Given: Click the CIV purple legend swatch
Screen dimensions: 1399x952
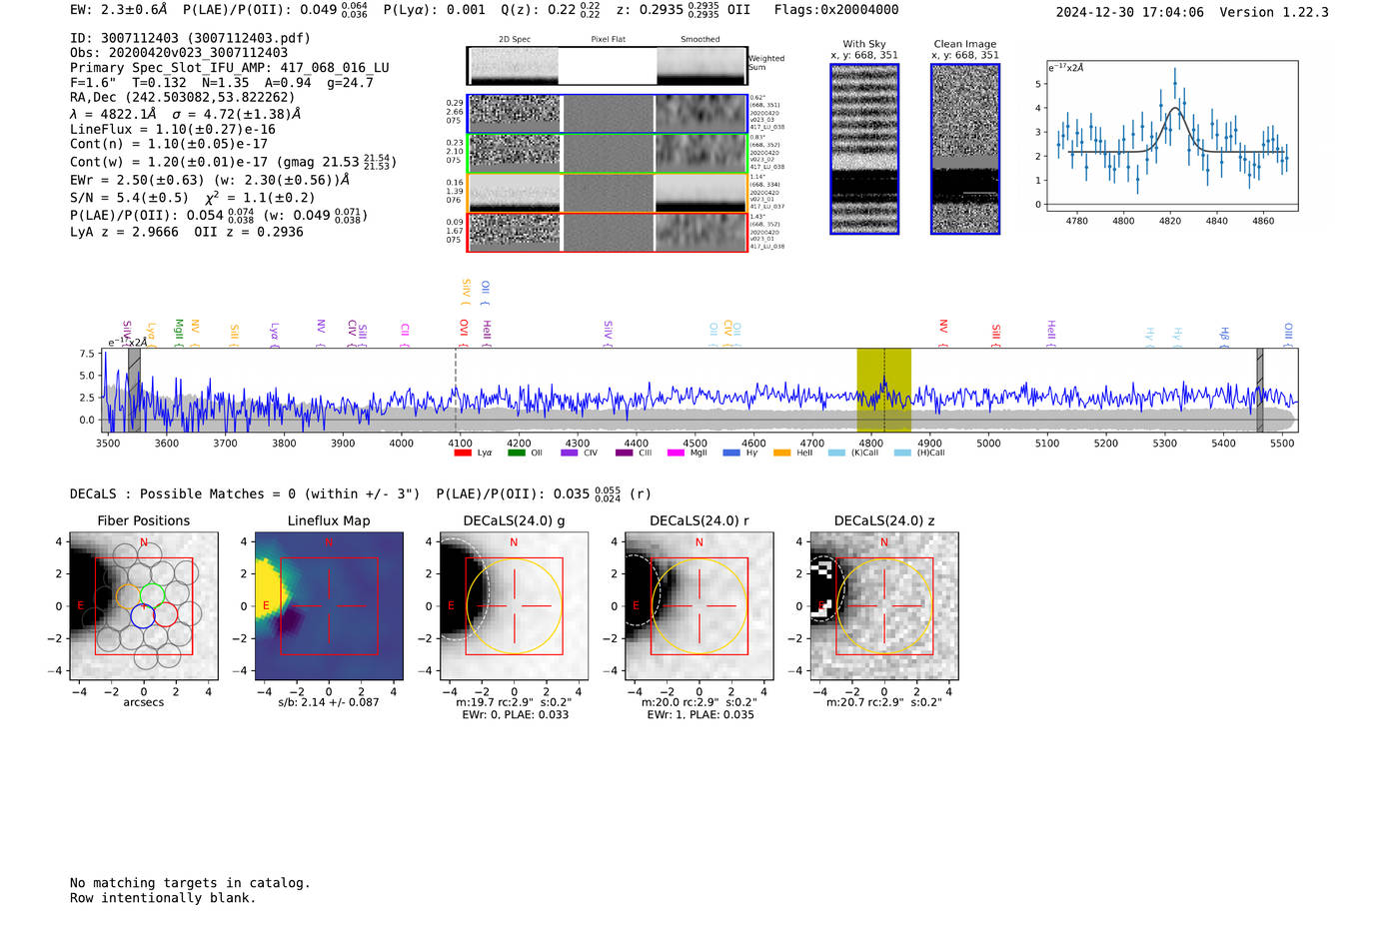Looking at the screenshot, I should [570, 453].
